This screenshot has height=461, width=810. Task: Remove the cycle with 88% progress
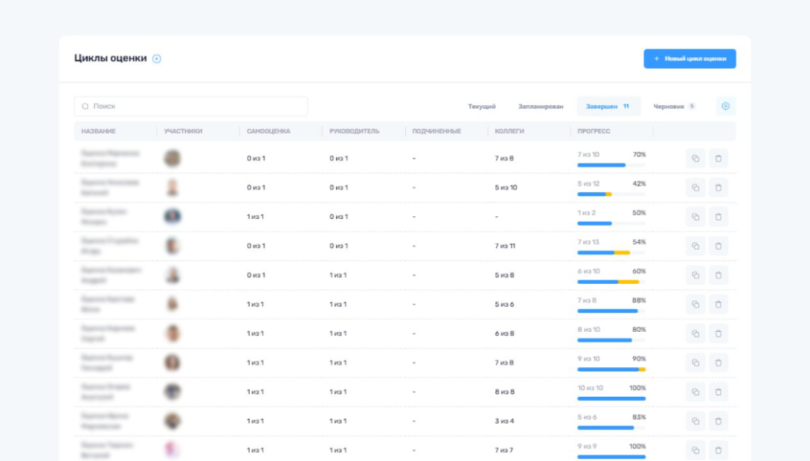click(x=718, y=304)
